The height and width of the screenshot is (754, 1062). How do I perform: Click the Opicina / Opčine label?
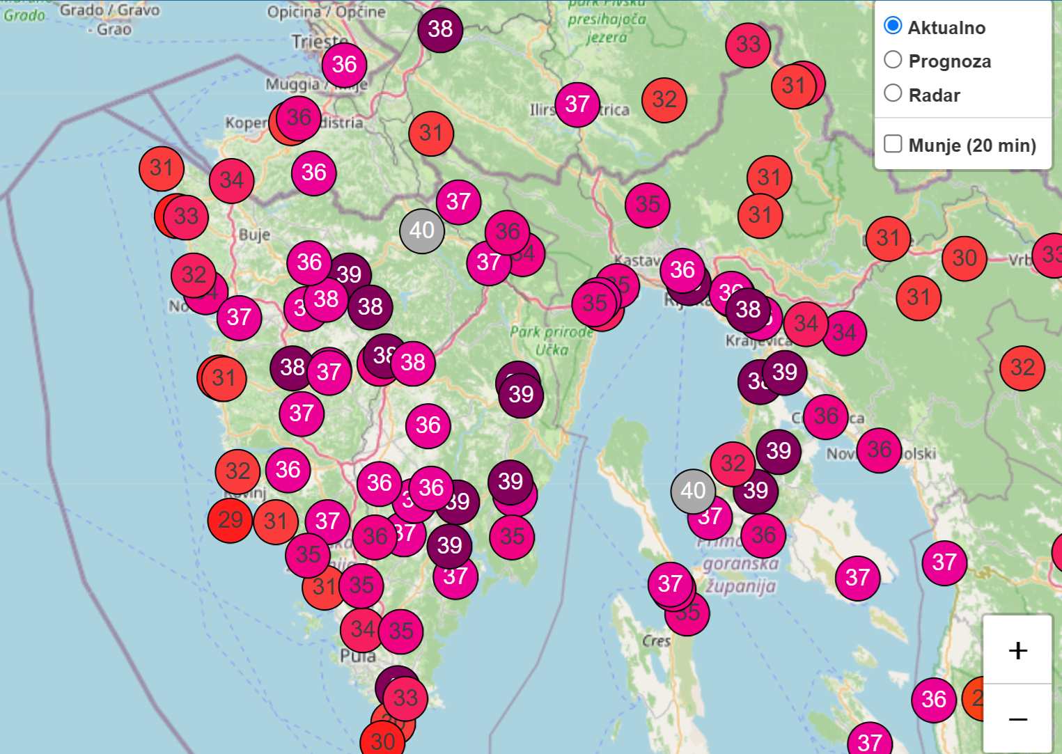[326, 12]
